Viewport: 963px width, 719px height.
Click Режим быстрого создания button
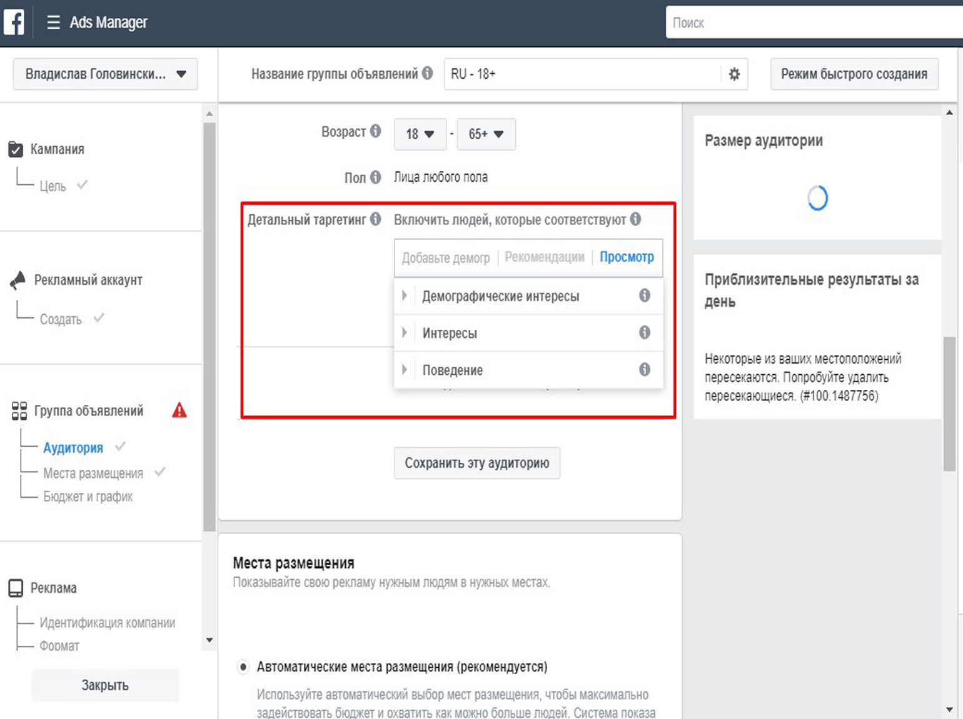[854, 74]
